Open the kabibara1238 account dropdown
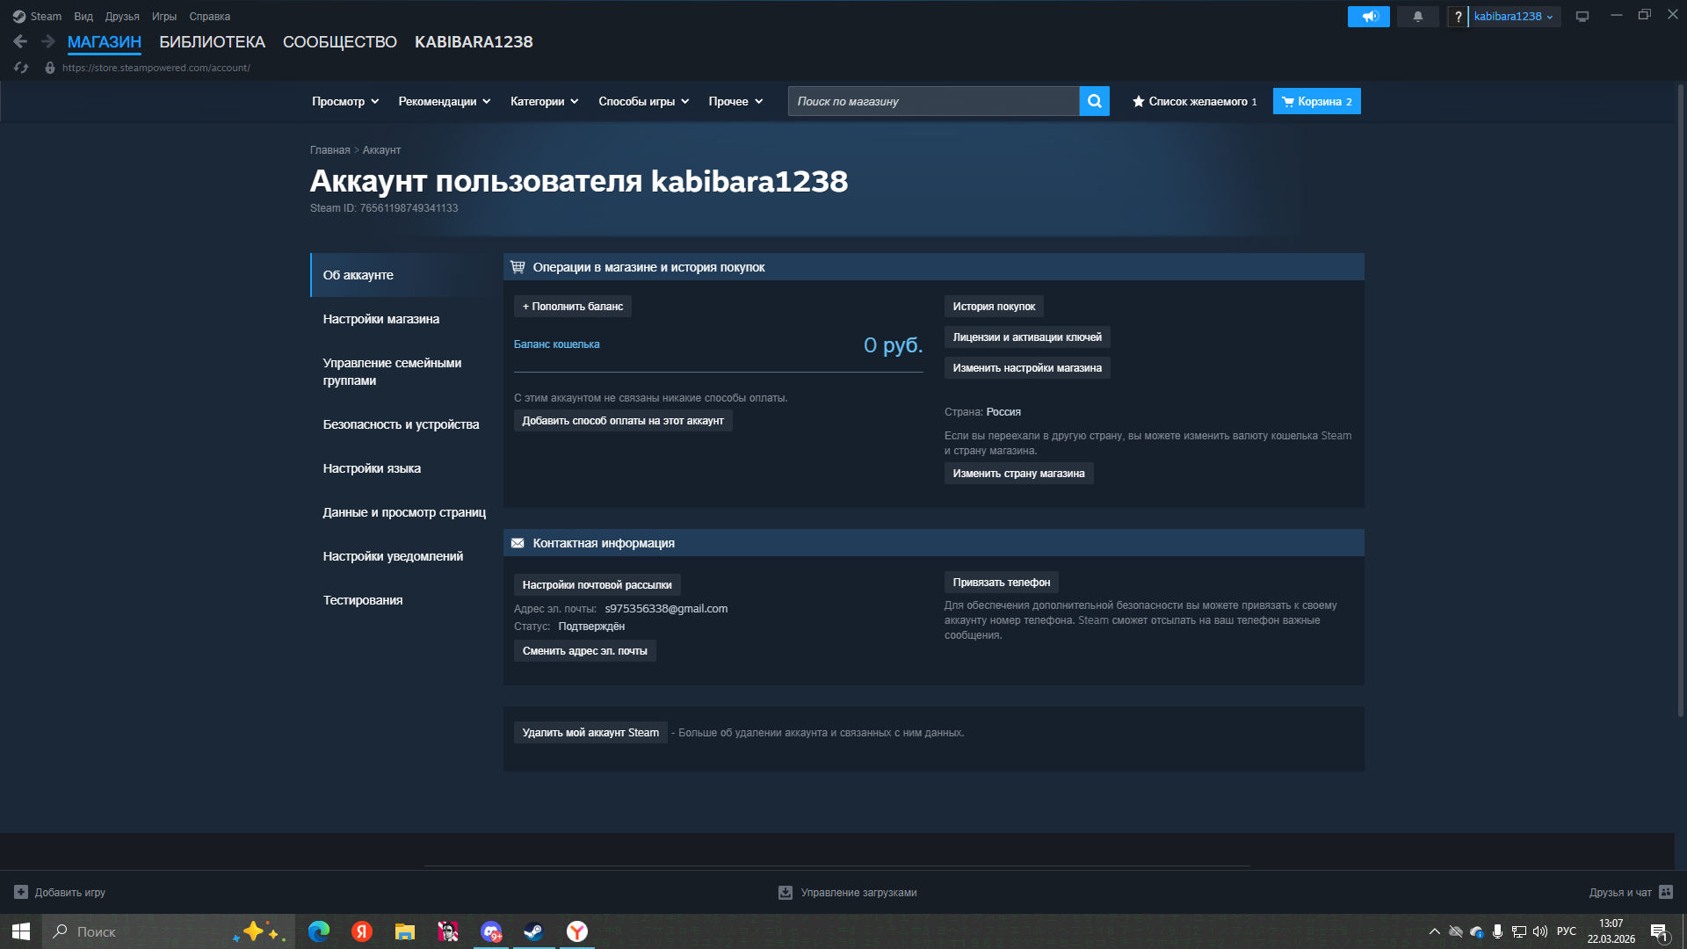The width and height of the screenshot is (1687, 949). point(1513,17)
